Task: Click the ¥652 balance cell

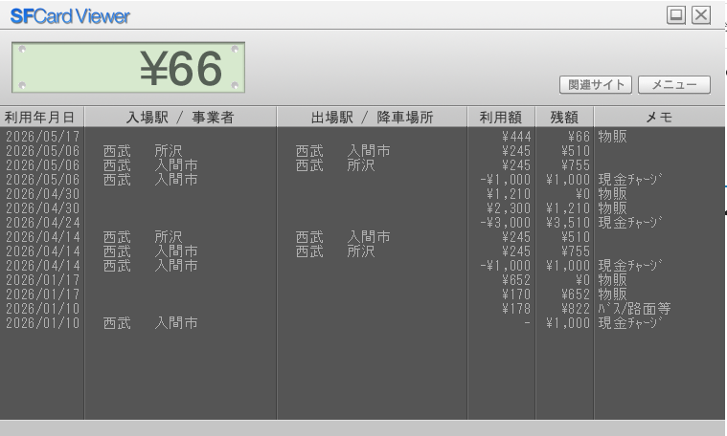Action: [576, 294]
